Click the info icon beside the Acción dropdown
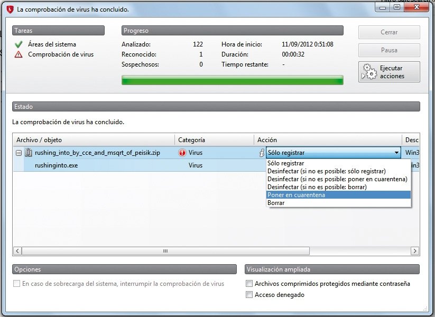 (x=262, y=153)
